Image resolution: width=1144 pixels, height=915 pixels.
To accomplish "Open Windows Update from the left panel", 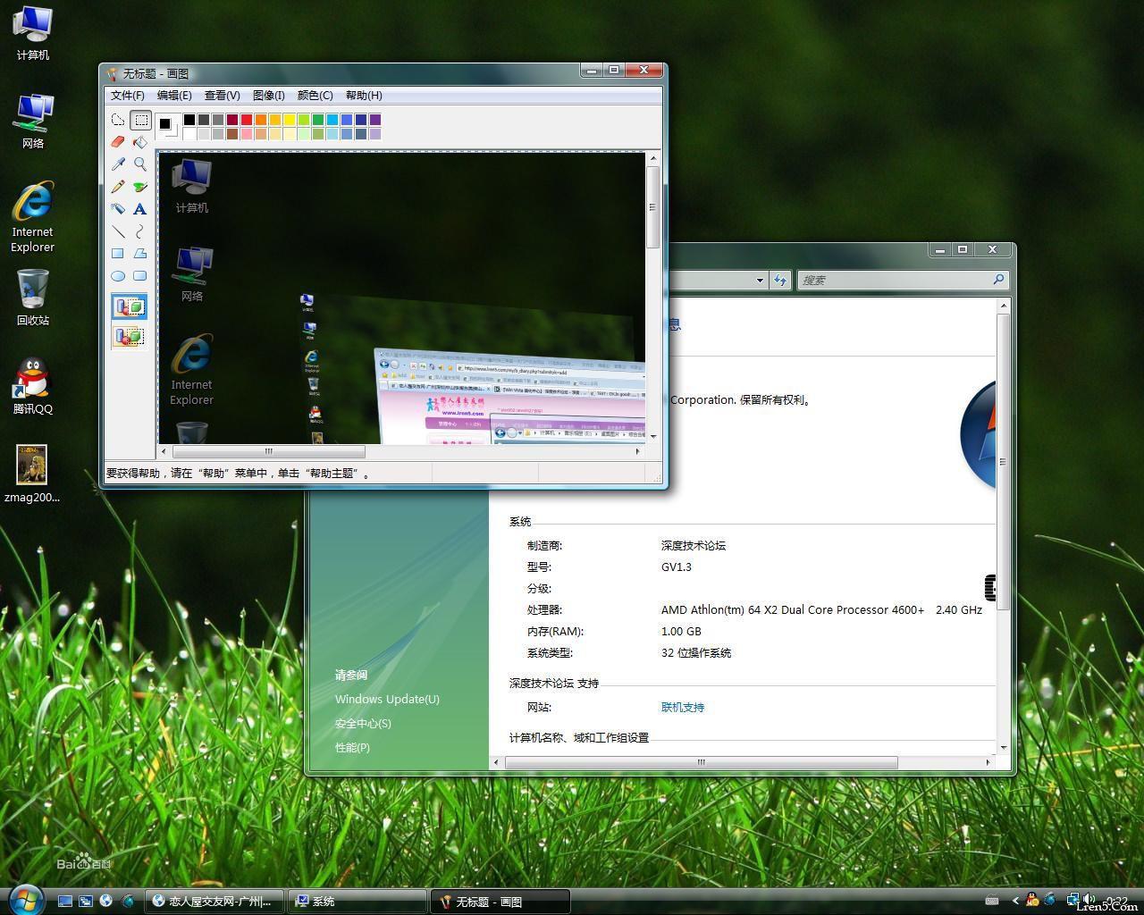I will click(386, 700).
